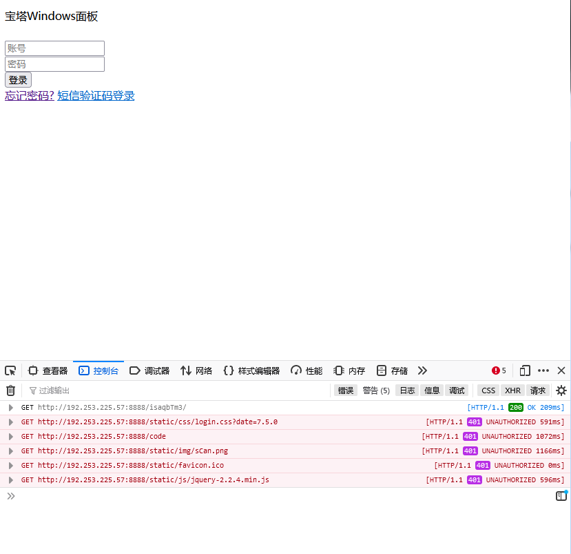The width and height of the screenshot is (571, 554).
Task: Switch to the 内存 memory tab
Action: click(349, 371)
